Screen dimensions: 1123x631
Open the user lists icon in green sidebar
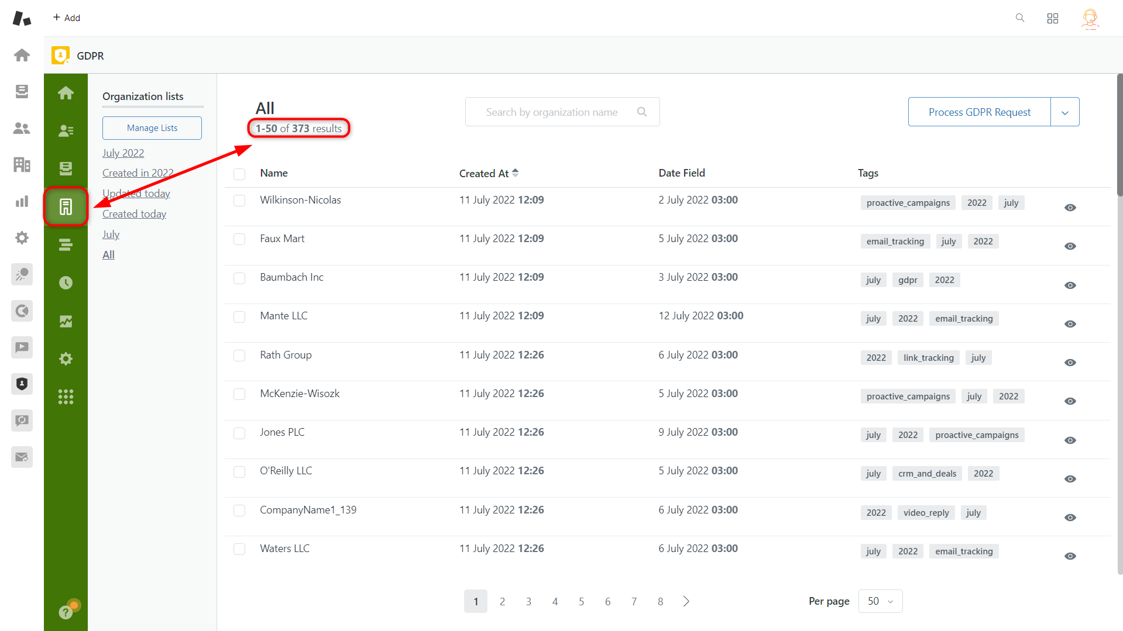tap(66, 130)
